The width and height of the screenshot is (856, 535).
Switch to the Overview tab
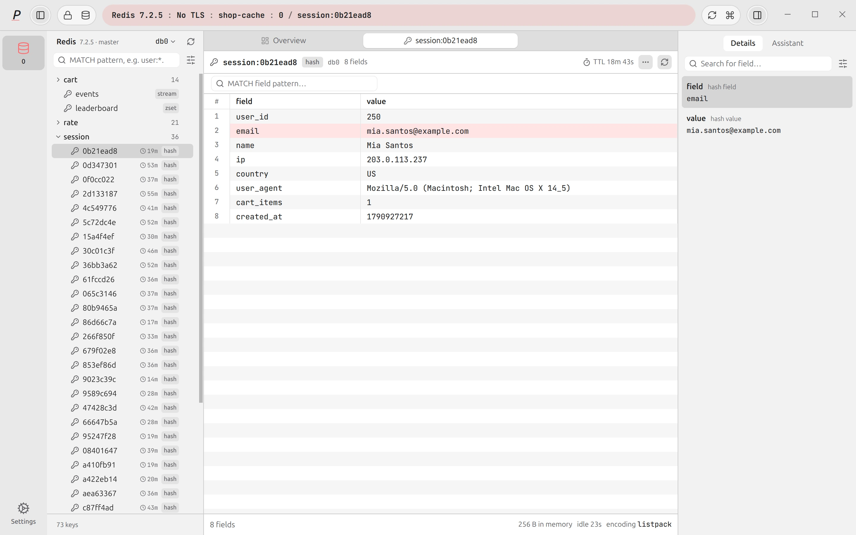284,41
